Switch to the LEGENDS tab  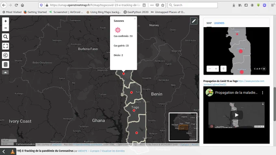click(x=219, y=23)
